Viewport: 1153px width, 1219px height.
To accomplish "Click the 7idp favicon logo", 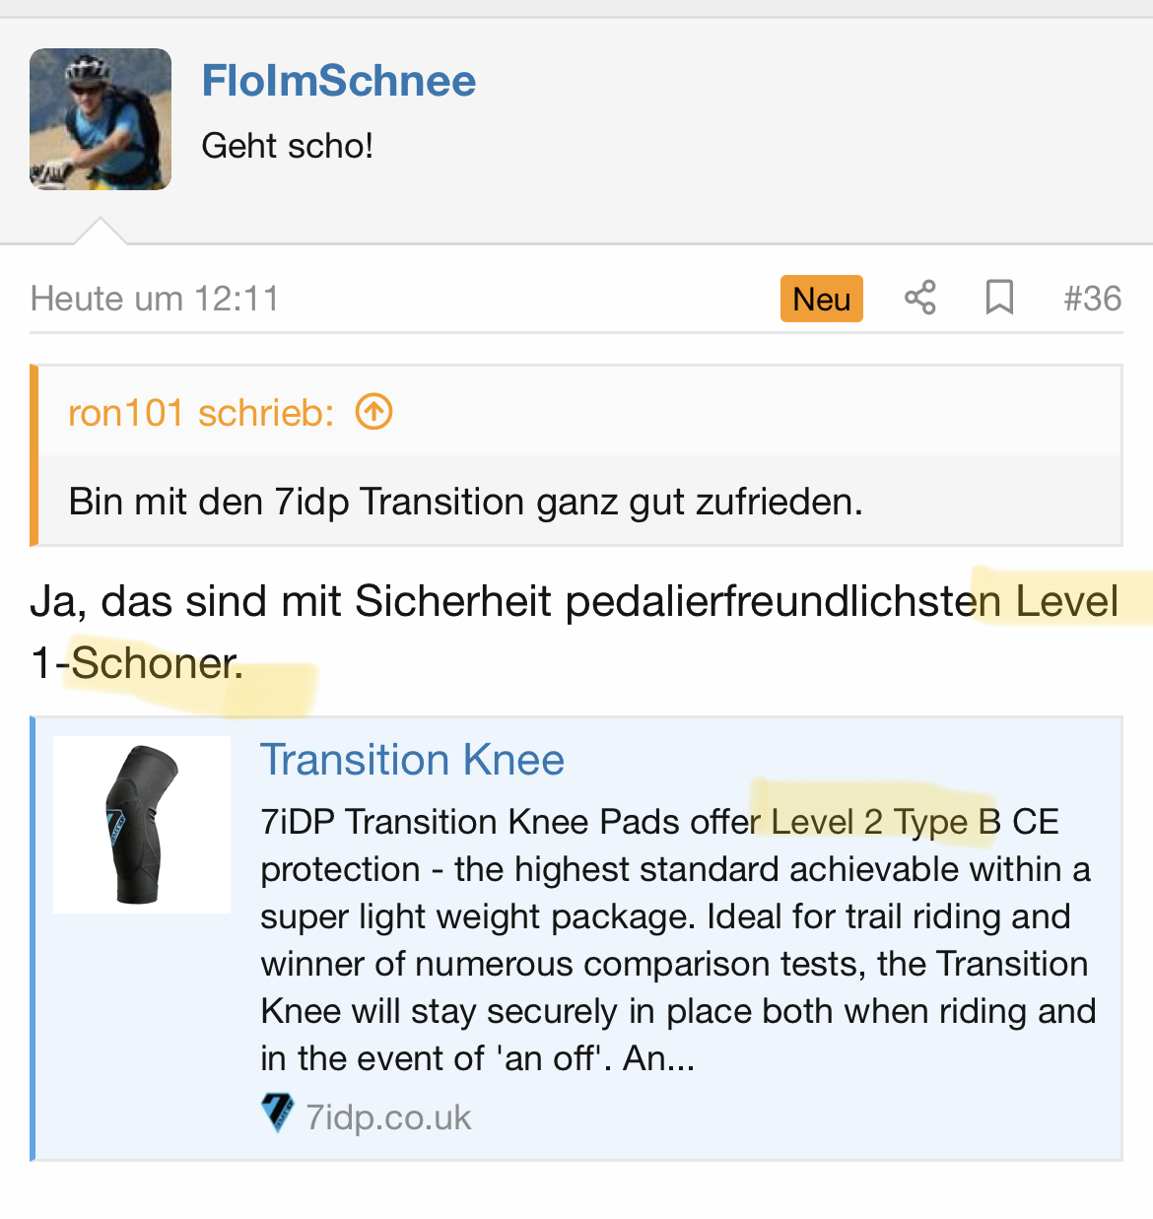I will (277, 1114).
